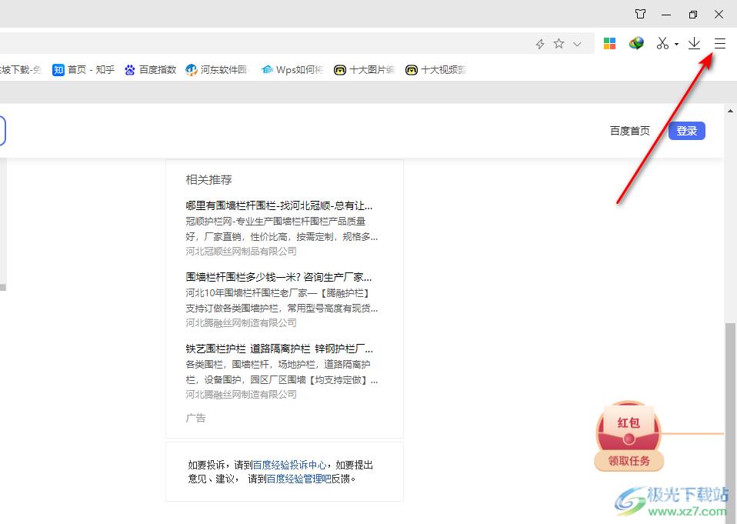The width and height of the screenshot is (737, 524).
Task: Click the 冠顺护栏网-专业生产 description text
Action: click(282, 229)
